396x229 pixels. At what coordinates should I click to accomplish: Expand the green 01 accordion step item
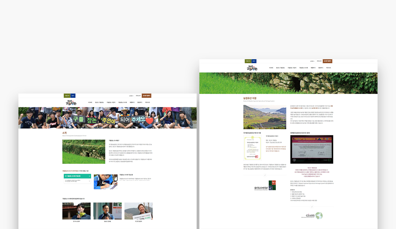point(77,176)
